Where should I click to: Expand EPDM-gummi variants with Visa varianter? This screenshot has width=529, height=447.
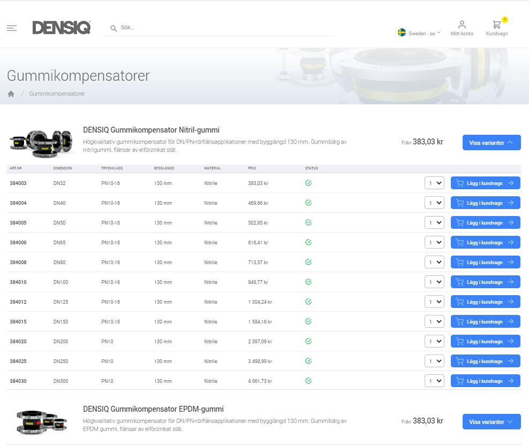tap(491, 422)
